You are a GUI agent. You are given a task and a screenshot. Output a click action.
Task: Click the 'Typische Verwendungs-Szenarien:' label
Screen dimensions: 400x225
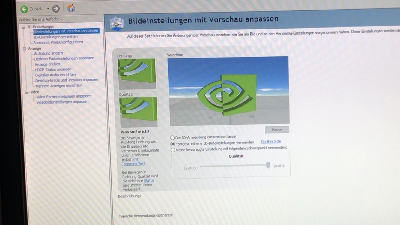click(x=146, y=215)
